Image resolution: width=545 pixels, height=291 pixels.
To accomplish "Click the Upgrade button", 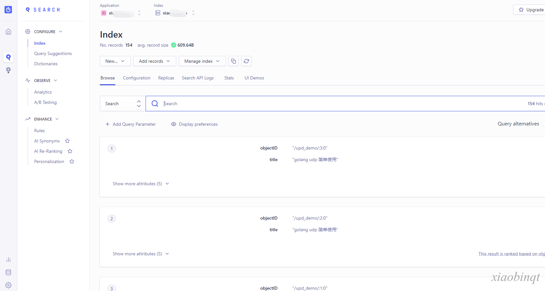I will coord(529,10).
